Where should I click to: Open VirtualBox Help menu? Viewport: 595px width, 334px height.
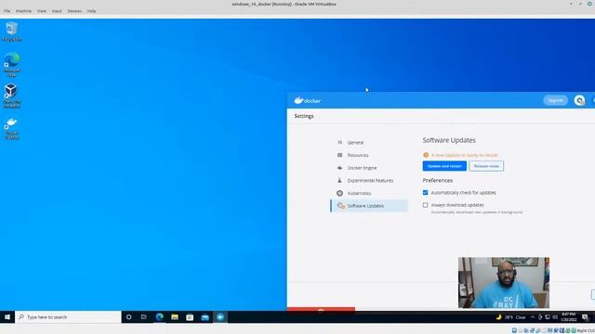[x=91, y=11]
